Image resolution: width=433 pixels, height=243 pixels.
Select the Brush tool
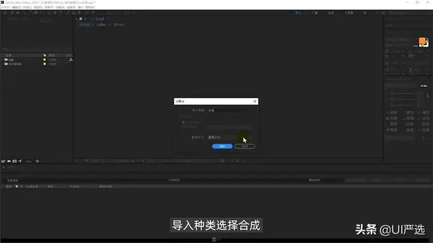[x=68, y=13]
